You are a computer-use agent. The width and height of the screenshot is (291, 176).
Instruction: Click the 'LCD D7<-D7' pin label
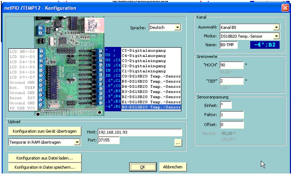[x=22, y=77]
